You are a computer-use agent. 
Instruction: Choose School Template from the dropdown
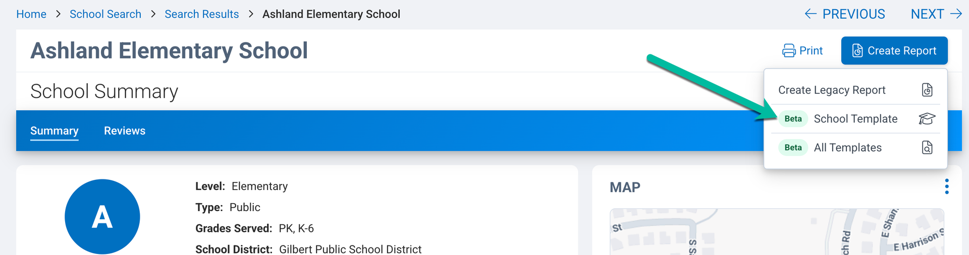pos(855,119)
